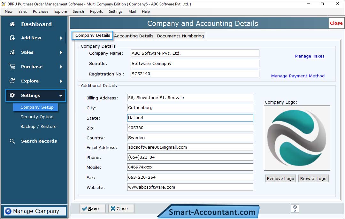Click the company logo image
This screenshot has height=219, width=345.
click(297, 138)
